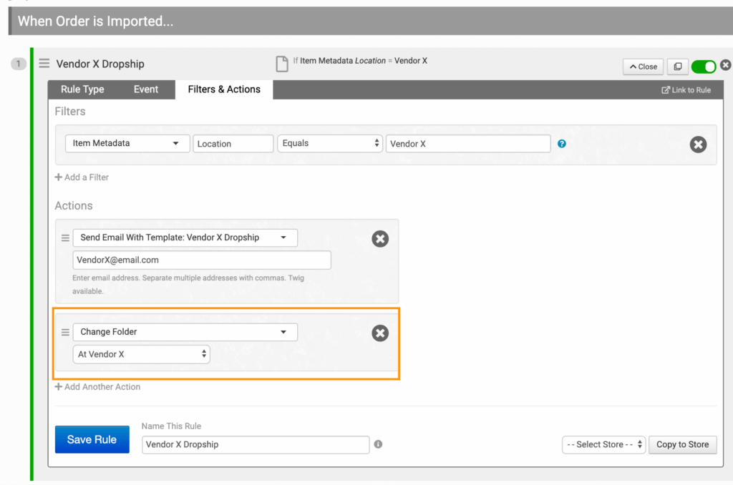Open the Equals operator dropdown

[x=330, y=144]
